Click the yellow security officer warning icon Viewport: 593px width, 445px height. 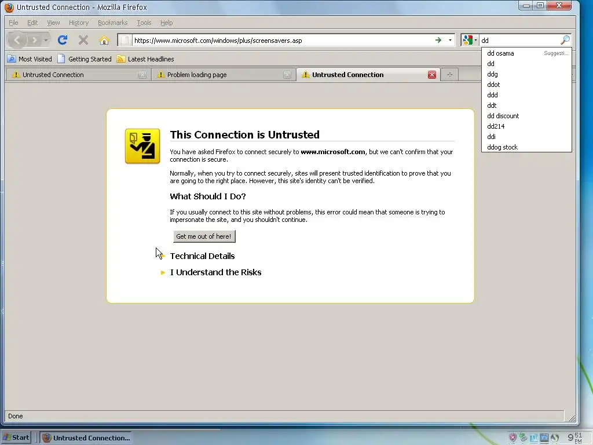tap(142, 146)
